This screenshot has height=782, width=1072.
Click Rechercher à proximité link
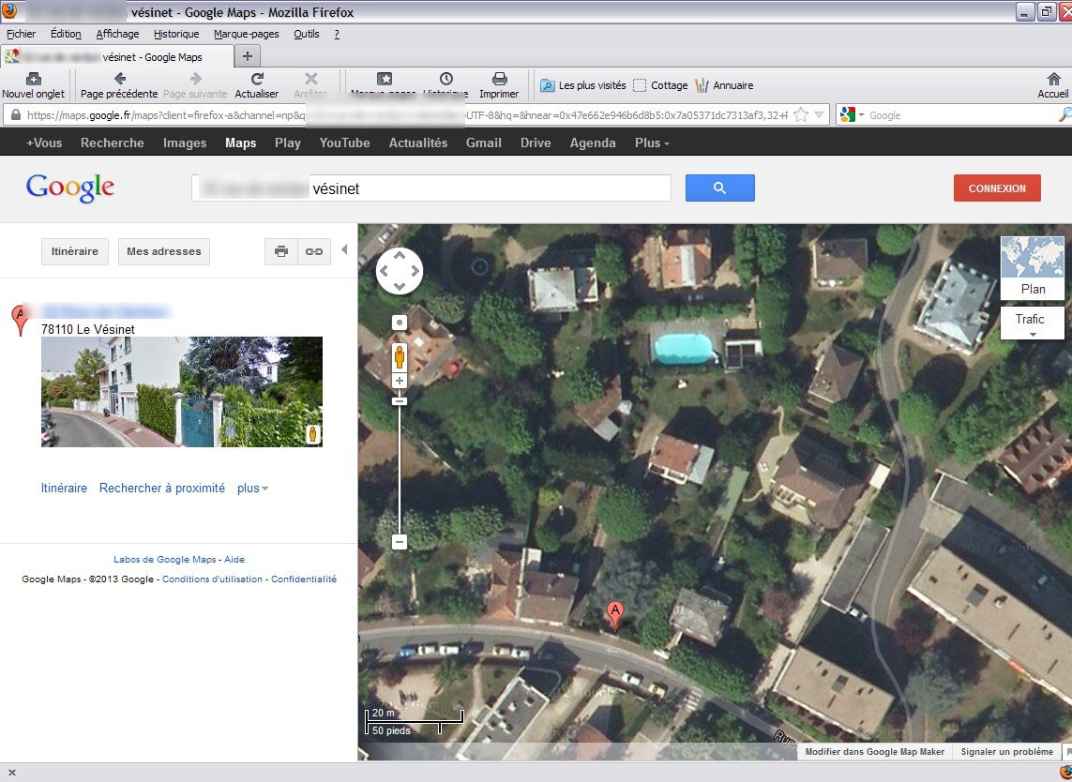[x=162, y=489]
